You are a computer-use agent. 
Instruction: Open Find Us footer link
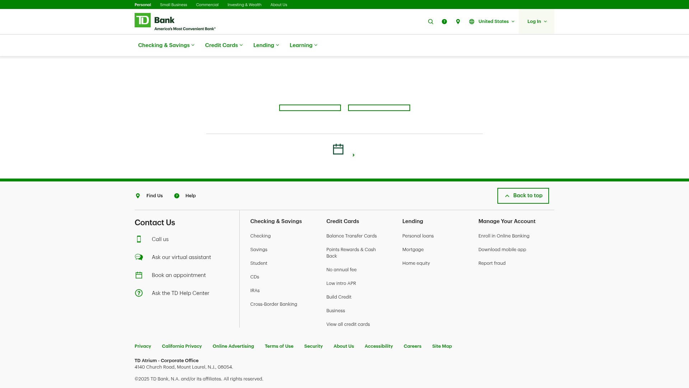(x=155, y=196)
